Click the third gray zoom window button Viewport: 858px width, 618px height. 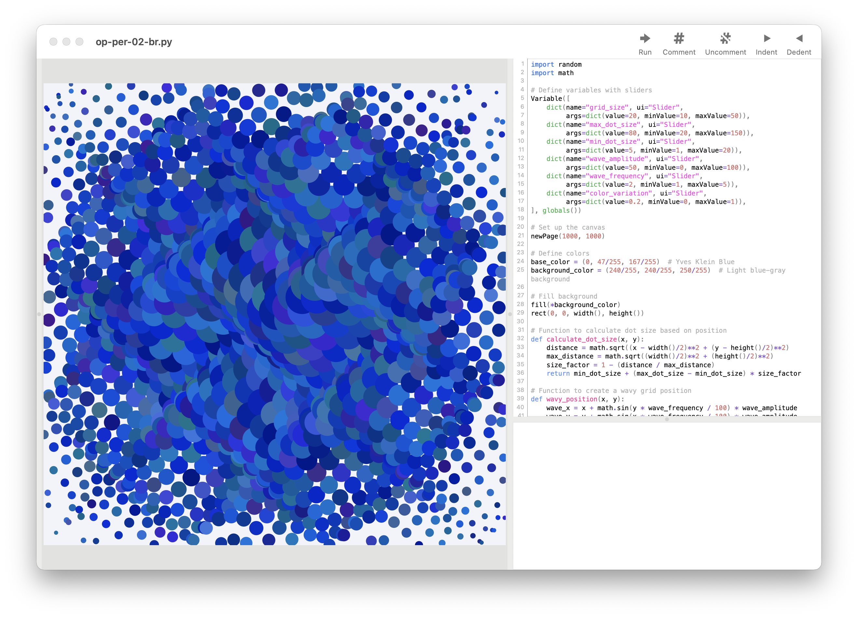point(79,42)
